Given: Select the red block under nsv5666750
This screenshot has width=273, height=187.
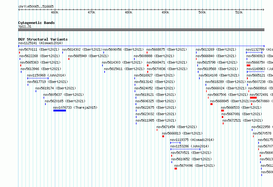Looking at the screenshot, I should point(248,65).
